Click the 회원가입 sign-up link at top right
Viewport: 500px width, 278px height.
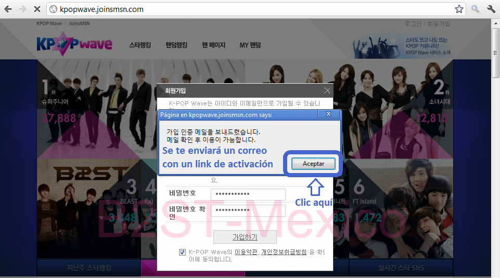point(439,23)
